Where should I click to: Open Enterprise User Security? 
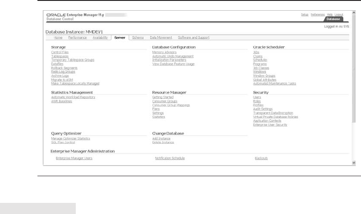270,125
